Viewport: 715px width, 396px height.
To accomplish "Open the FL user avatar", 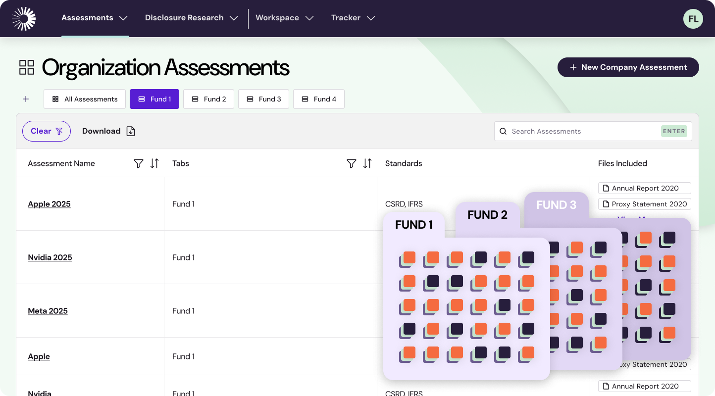I will 693,19.
